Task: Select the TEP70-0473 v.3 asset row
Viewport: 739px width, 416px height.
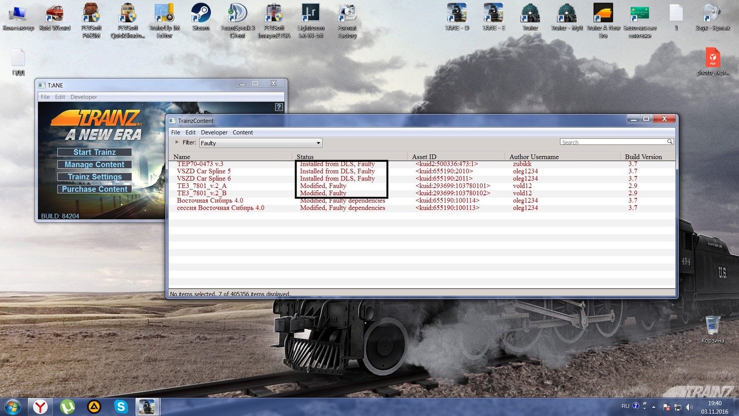Action: pyautogui.click(x=422, y=164)
